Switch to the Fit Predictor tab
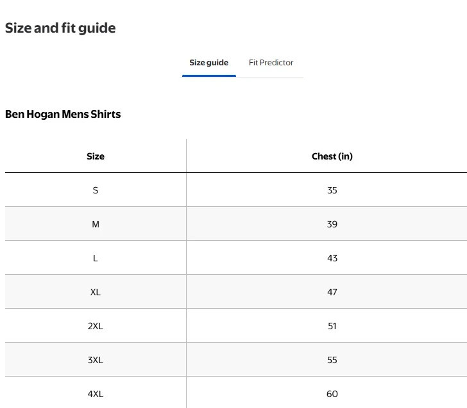This screenshot has width=467, height=408. click(x=271, y=63)
